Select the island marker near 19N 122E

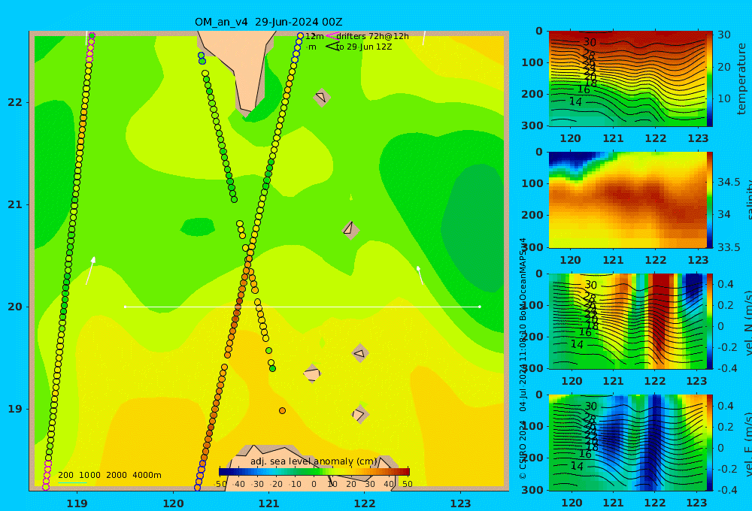tap(359, 414)
